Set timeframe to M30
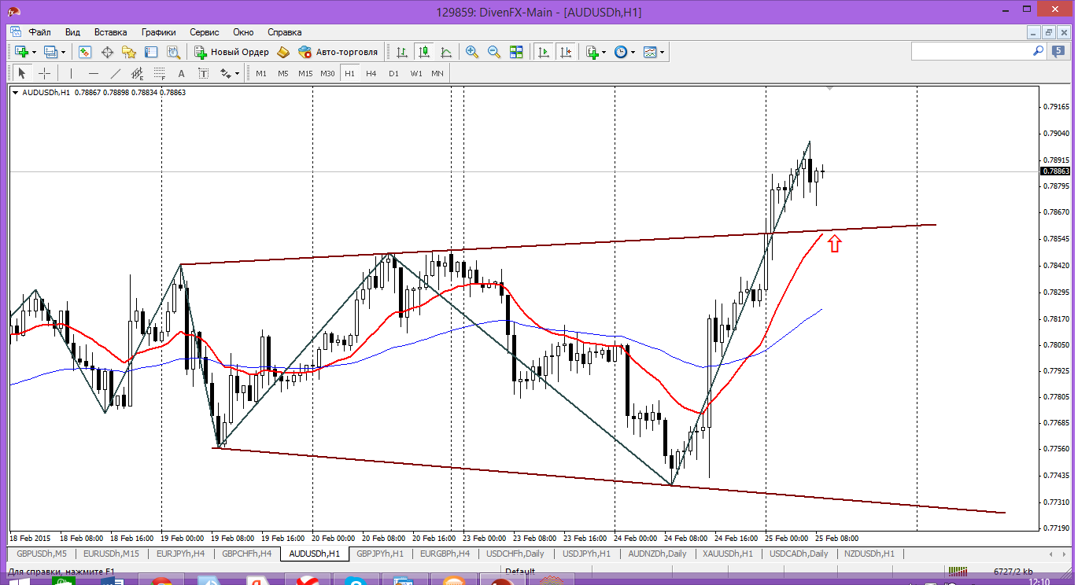Image resolution: width=1078 pixels, height=585 pixels. coord(327,73)
